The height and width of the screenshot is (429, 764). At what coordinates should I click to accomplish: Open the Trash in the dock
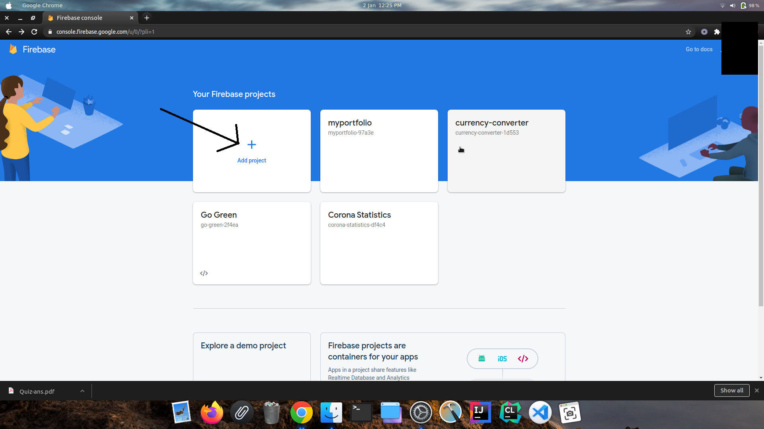tap(271, 413)
